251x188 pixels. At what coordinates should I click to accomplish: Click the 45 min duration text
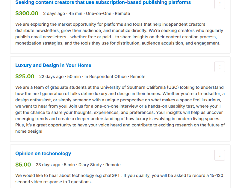pyautogui.click(x=75, y=13)
